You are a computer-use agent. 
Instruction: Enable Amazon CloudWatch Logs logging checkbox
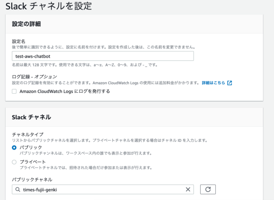14,91
